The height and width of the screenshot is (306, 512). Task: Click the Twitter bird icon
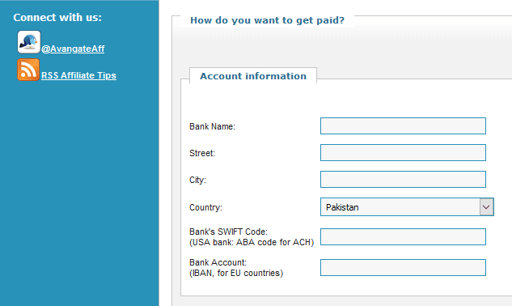29,42
